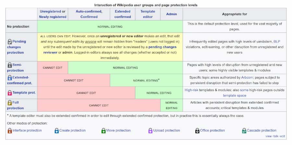Follow the Pending changes protection link
Image resolution: width=292 pixels, height=145 pixels.
pyautogui.click(x=17, y=47)
